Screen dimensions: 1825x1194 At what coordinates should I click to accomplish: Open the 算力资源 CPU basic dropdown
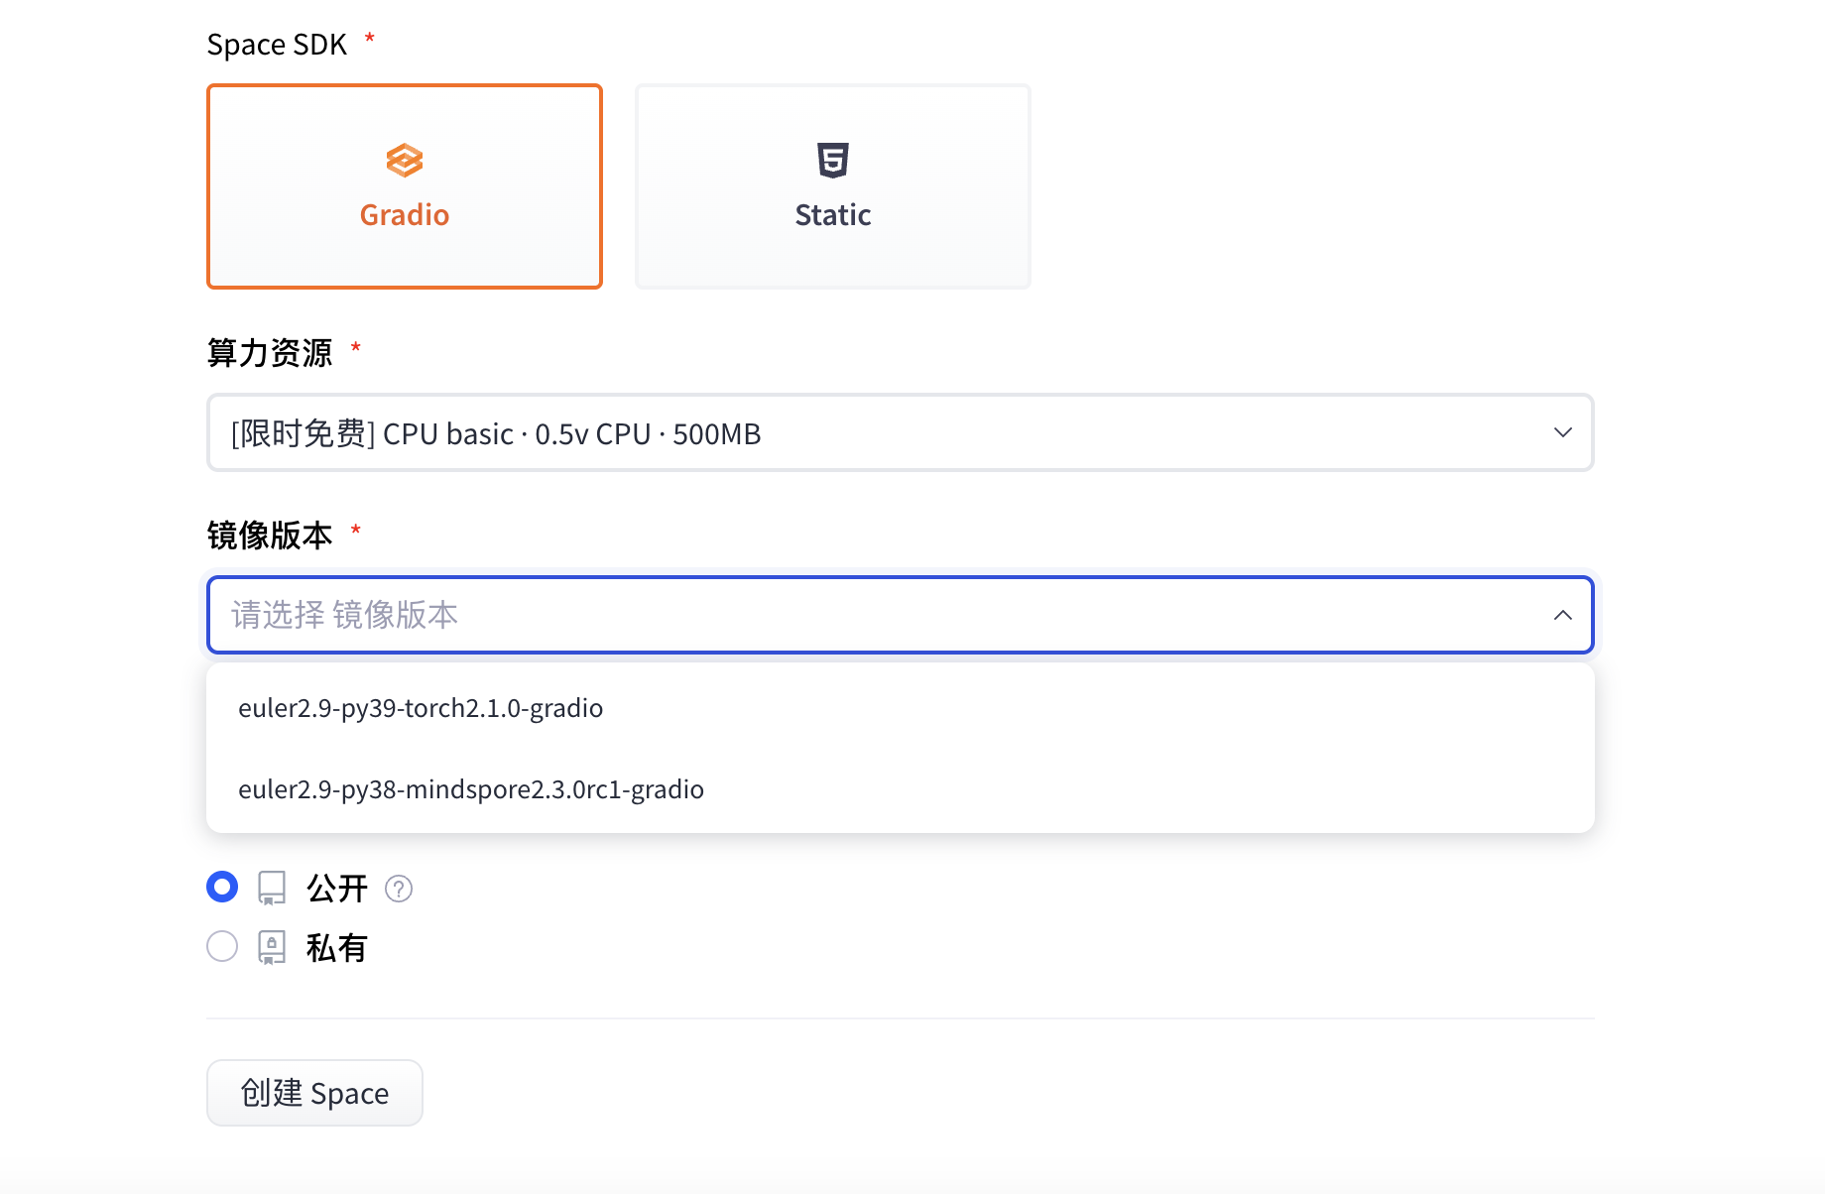click(x=901, y=432)
